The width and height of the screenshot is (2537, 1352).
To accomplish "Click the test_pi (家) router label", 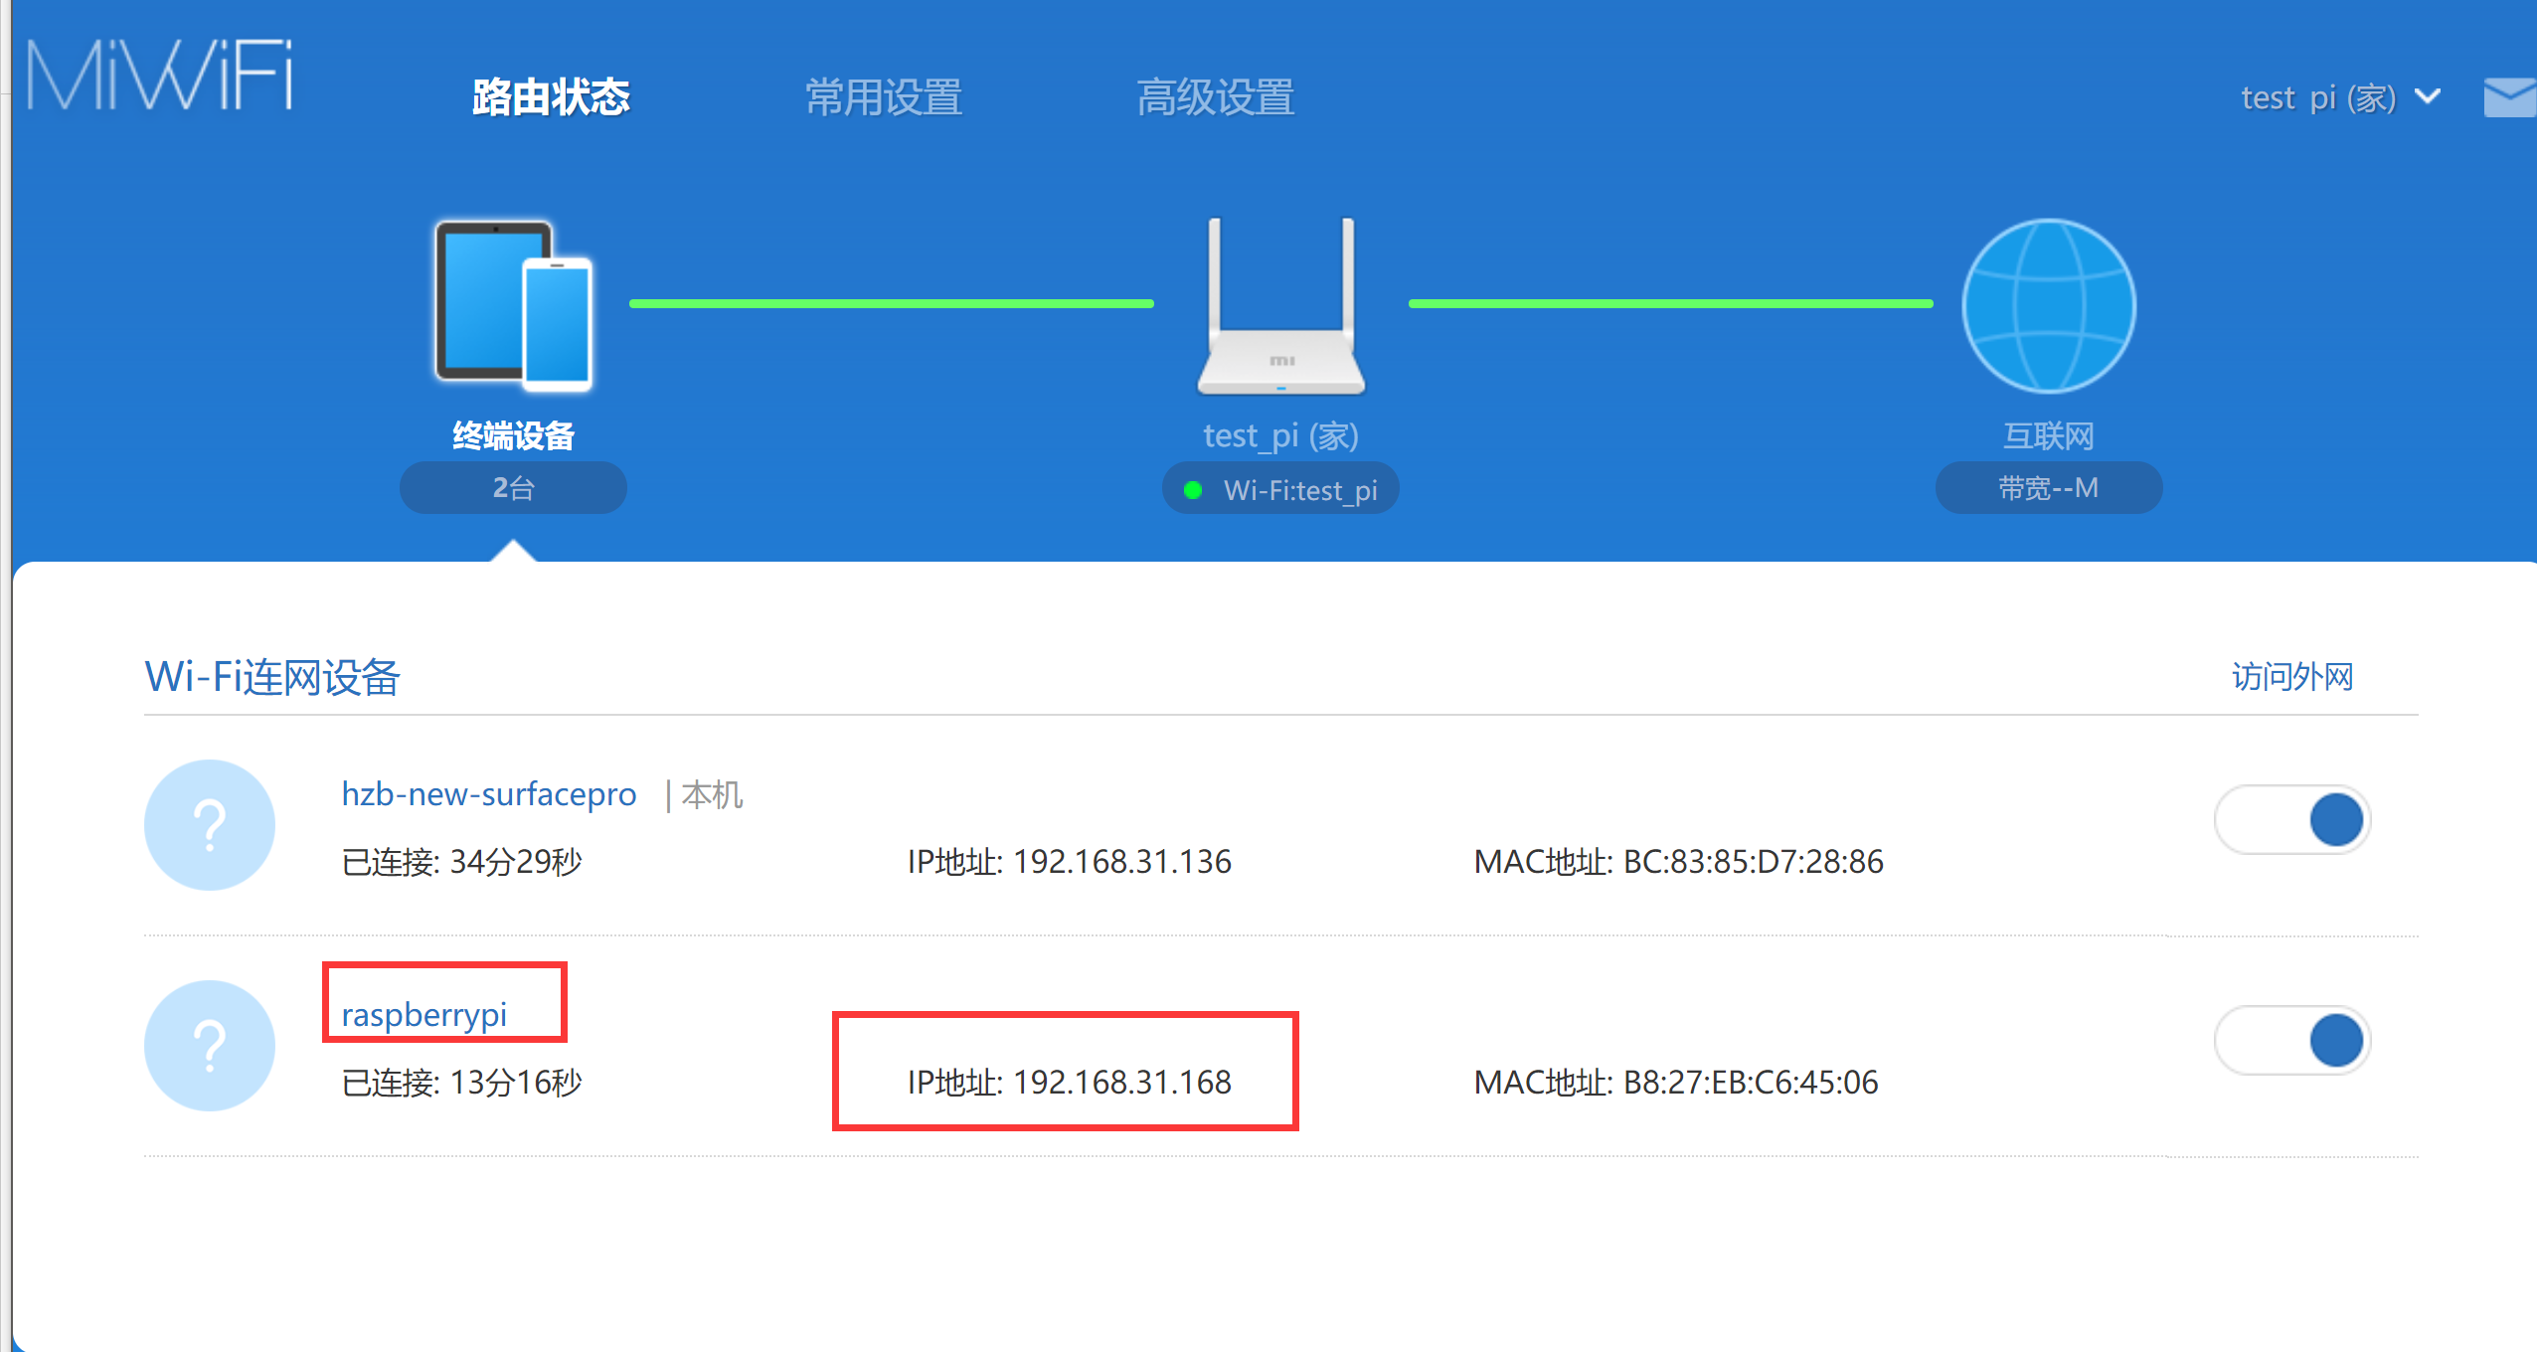I will 1280,435.
